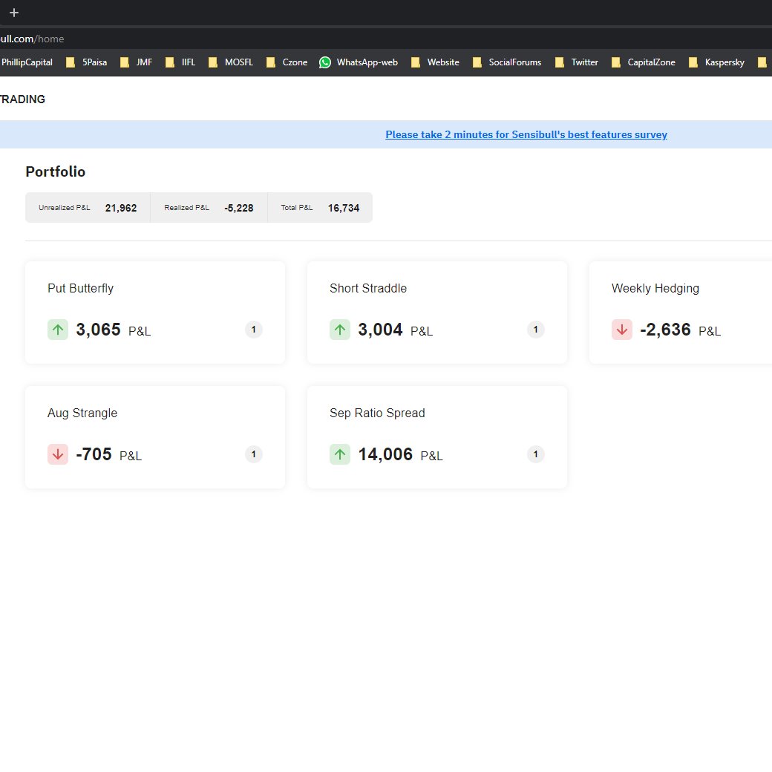Viewport: 772px width, 772px height.
Task: Expand the Aug Strangle strategy card
Action: [154, 436]
